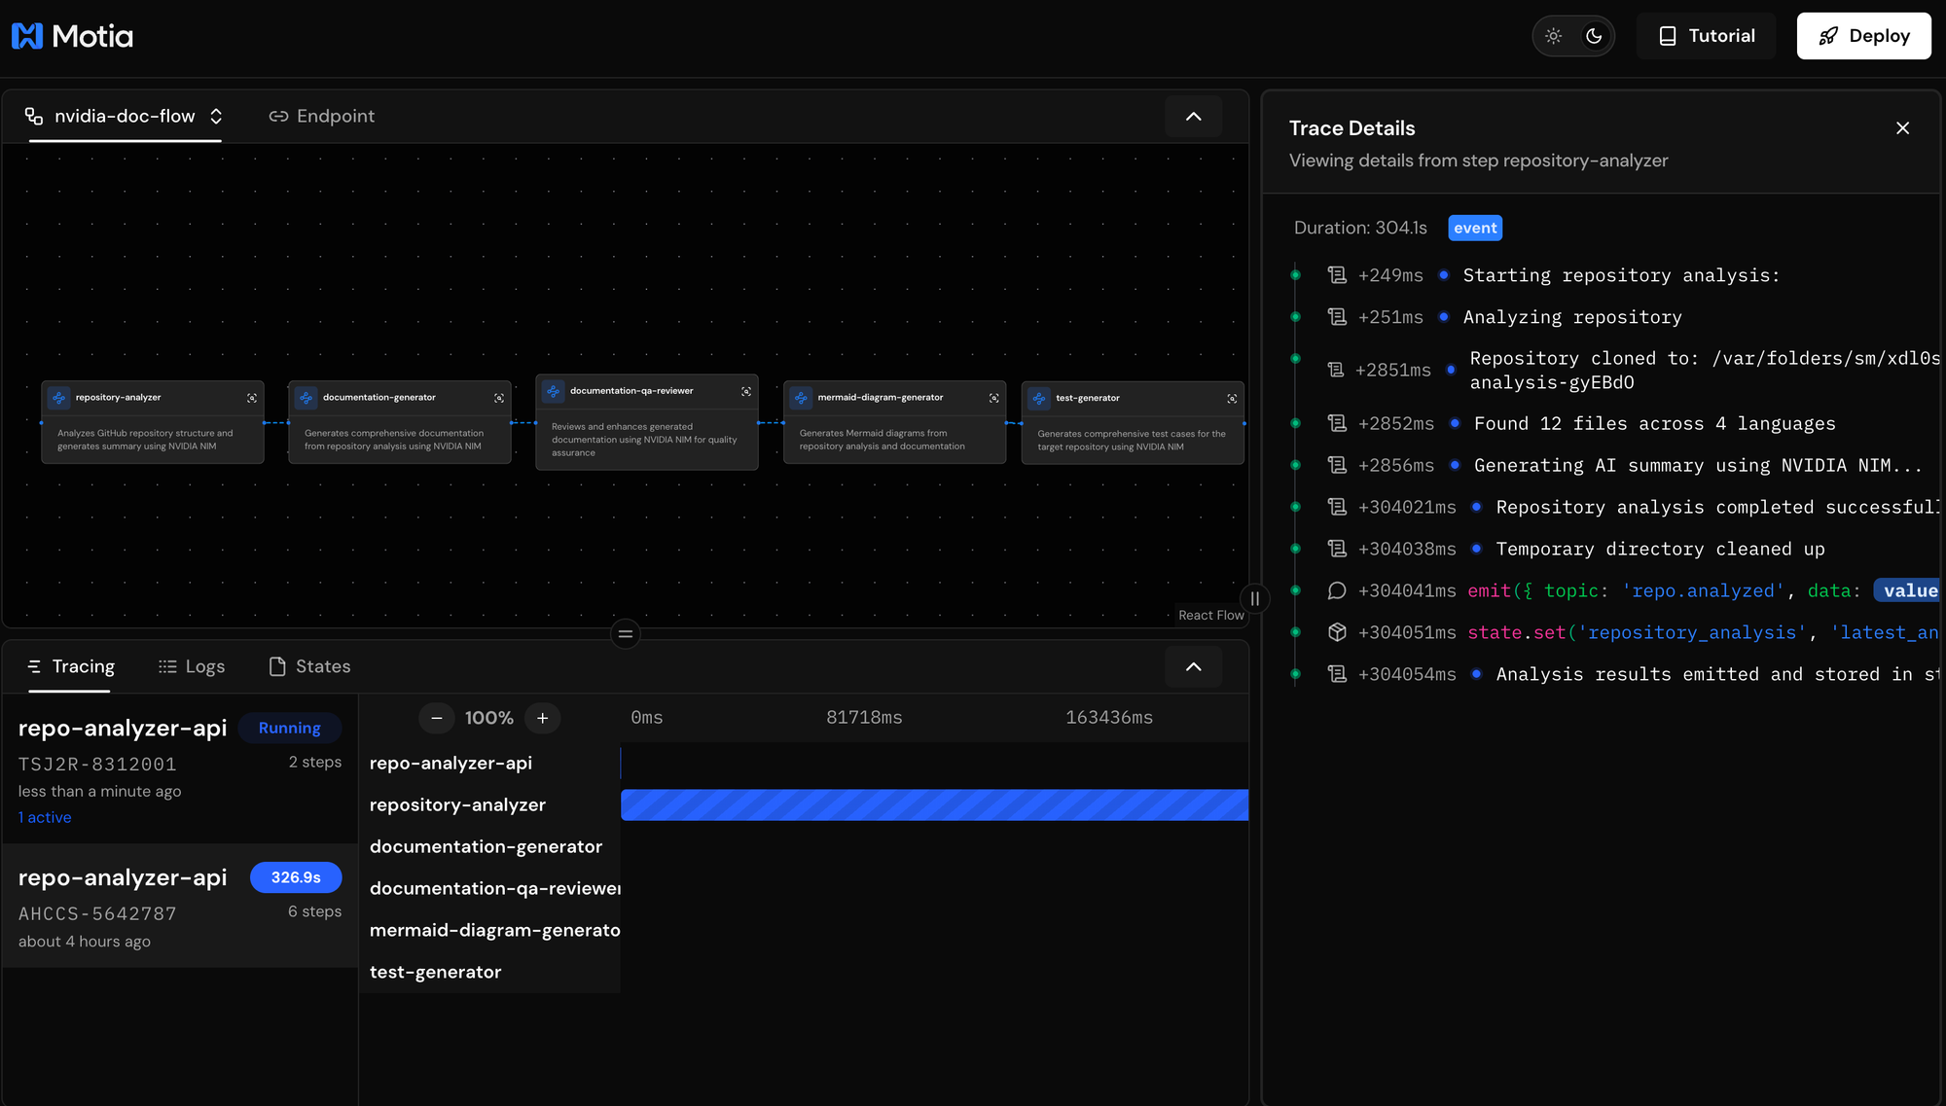Click focus icon on test-generator node
The width and height of the screenshot is (1946, 1106).
(1232, 399)
